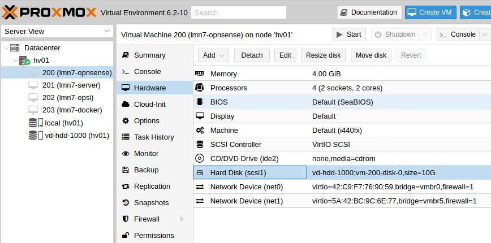Click the Network Device net1 arrows icon

click(x=200, y=201)
